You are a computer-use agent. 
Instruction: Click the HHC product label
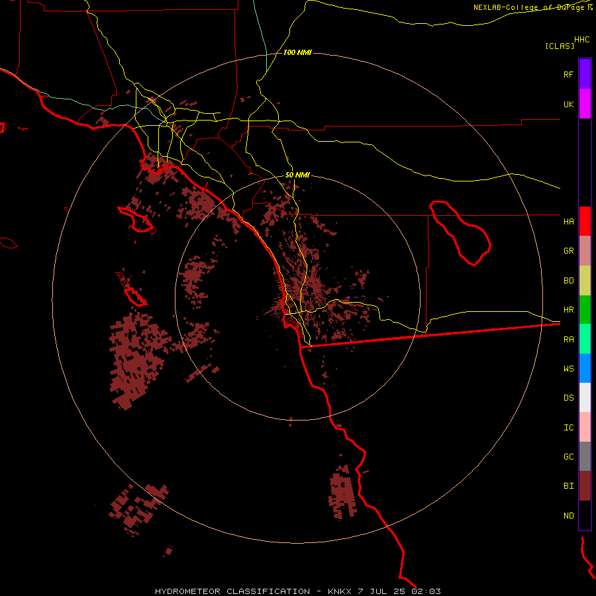[x=581, y=40]
